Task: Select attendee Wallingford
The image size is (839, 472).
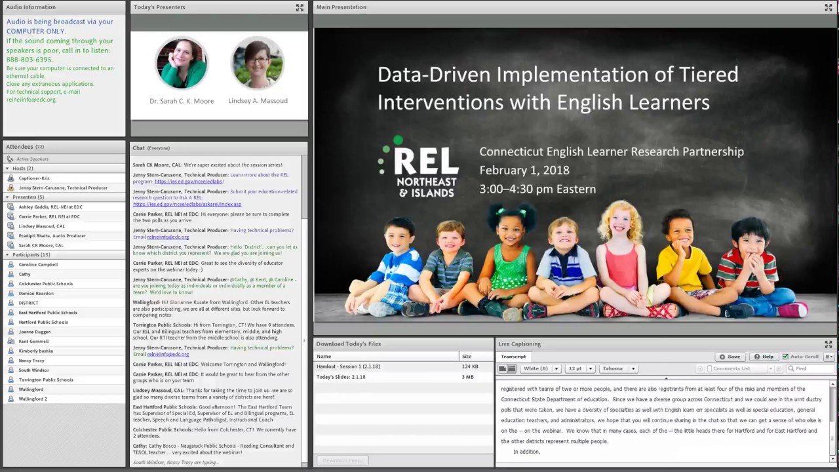Action: point(64,389)
